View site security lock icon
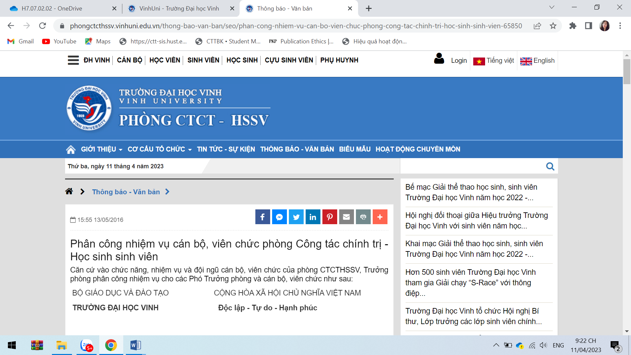This screenshot has height=355, width=631. tap(62, 26)
